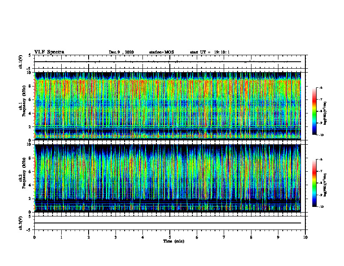This screenshot has width=344, height=266.
Task: Click the time axis tick label '10'
Action: (x=305, y=237)
